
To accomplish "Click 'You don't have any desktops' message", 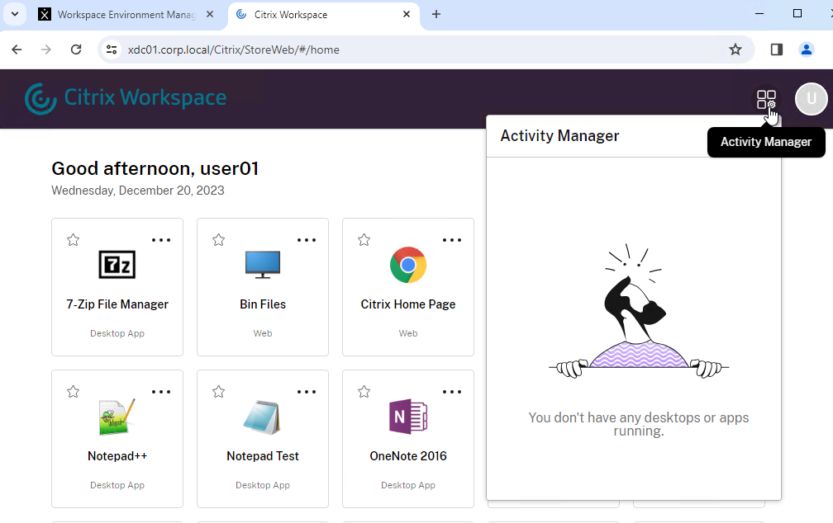I will (639, 424).
